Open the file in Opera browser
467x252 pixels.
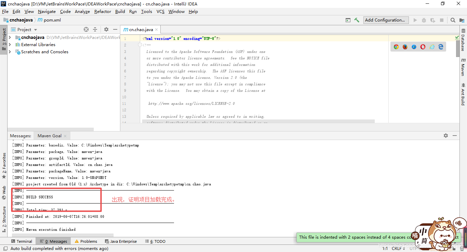click(423, 47)
